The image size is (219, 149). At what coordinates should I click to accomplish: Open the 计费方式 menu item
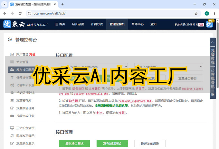(97, 24)
